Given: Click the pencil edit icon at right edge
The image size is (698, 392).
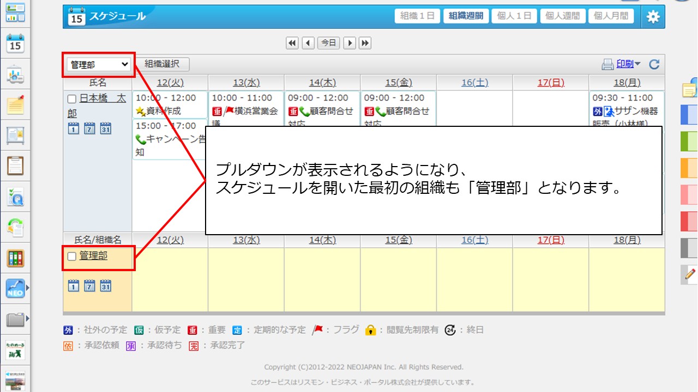Looking at the screenshot, I should (690, 275).
